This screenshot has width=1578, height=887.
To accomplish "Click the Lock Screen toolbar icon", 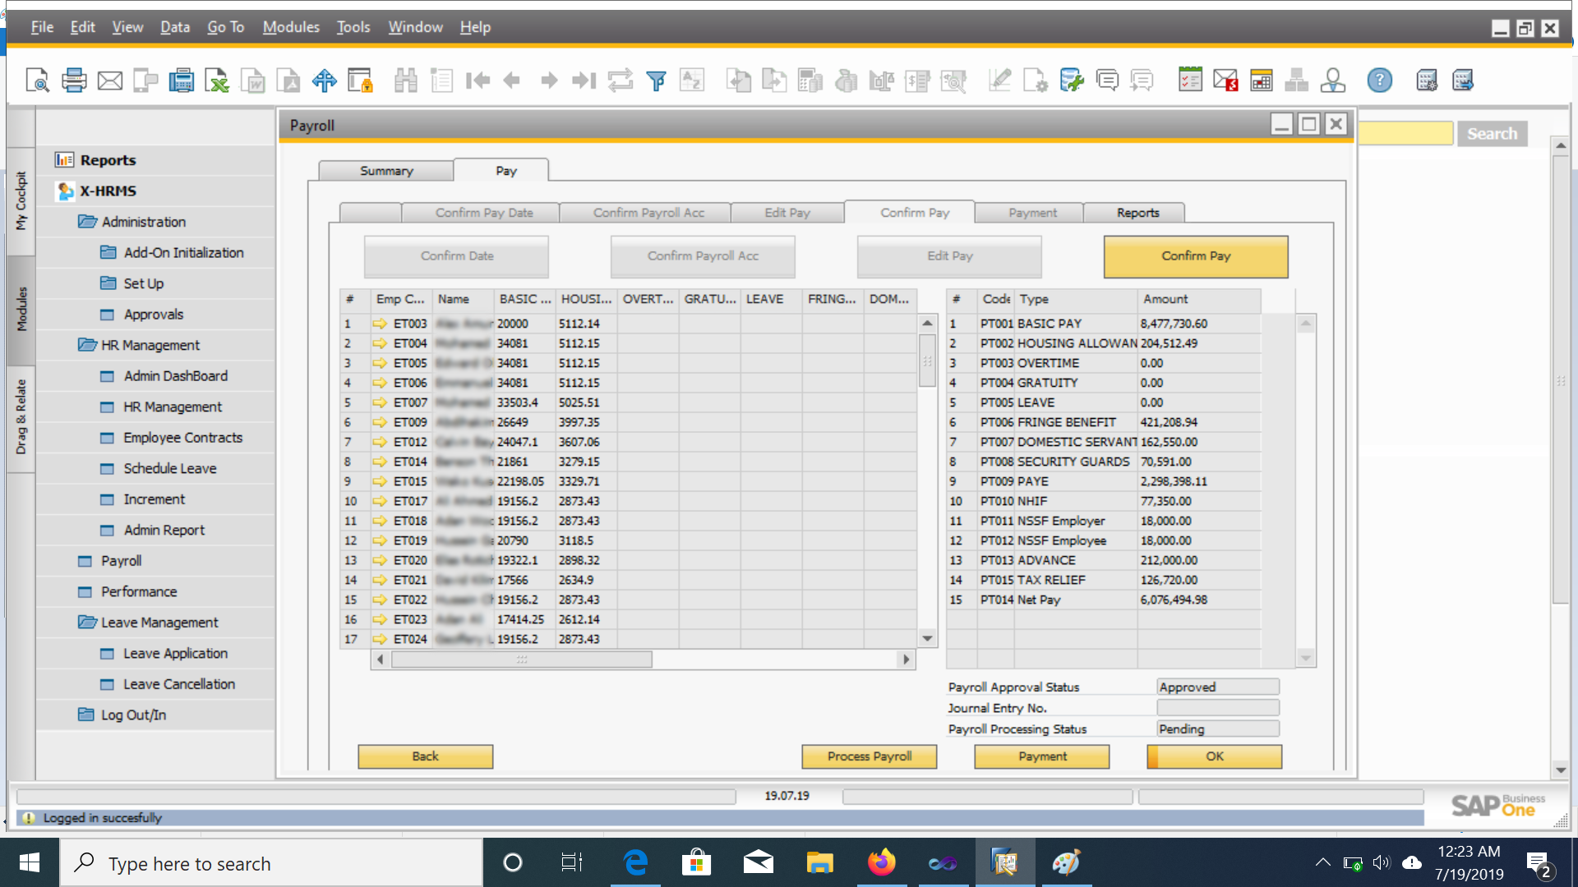I will point(361,80).
